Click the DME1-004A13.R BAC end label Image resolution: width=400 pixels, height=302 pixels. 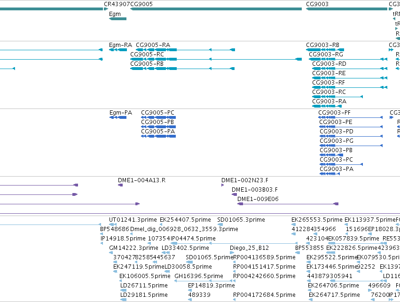click(141, 180)
